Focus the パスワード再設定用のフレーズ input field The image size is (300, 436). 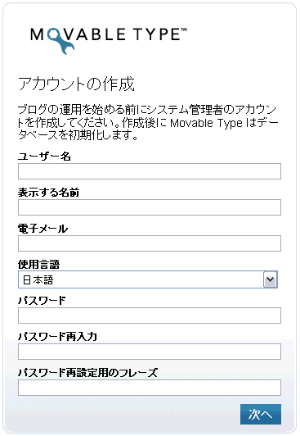point(150,388)
